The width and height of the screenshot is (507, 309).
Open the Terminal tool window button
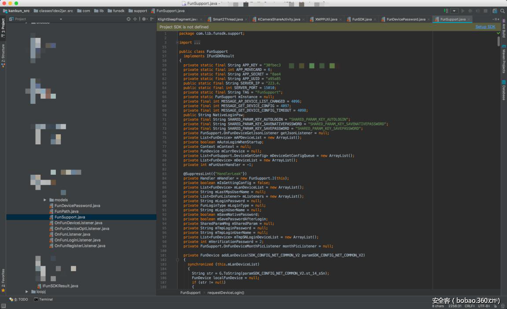[43, 299]
